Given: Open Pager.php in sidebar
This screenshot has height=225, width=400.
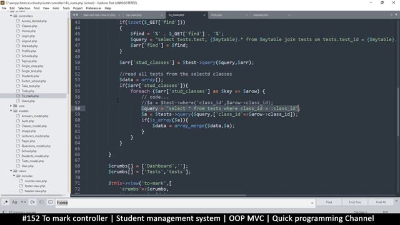Looking at the screenshot, I should 28,141.
